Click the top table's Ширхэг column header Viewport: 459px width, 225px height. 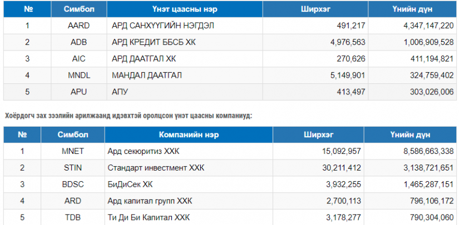(315, 9)
